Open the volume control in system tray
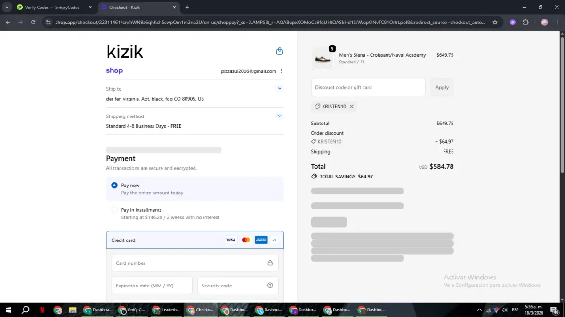Viewport: 565px width, 317px height. [504, 310]
